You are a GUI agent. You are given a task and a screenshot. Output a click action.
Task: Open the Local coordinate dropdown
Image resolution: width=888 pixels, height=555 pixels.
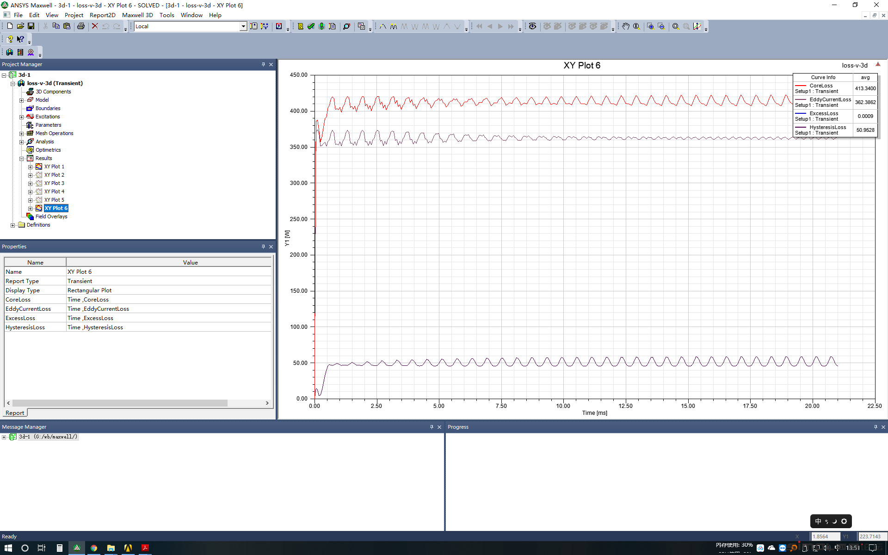pyautogui.click(x=243, y=26)
